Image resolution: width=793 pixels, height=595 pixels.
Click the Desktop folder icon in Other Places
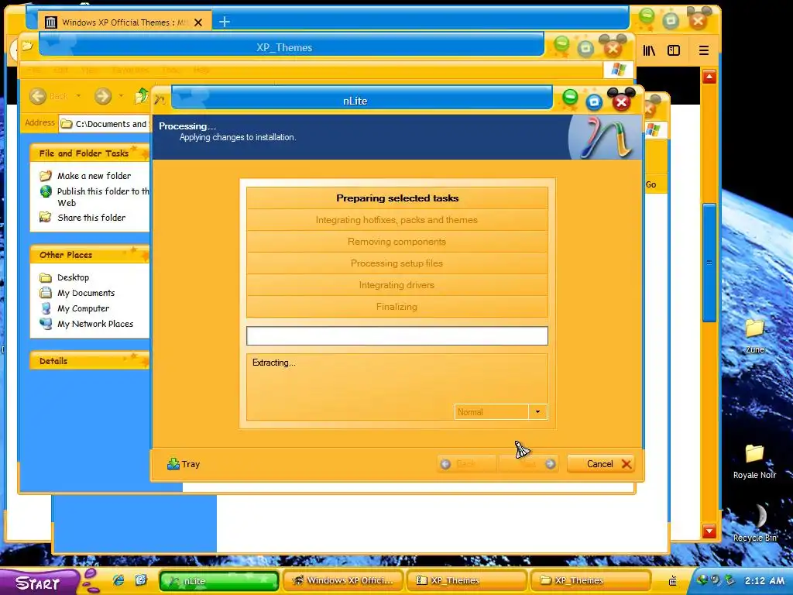tap(46, 277)
